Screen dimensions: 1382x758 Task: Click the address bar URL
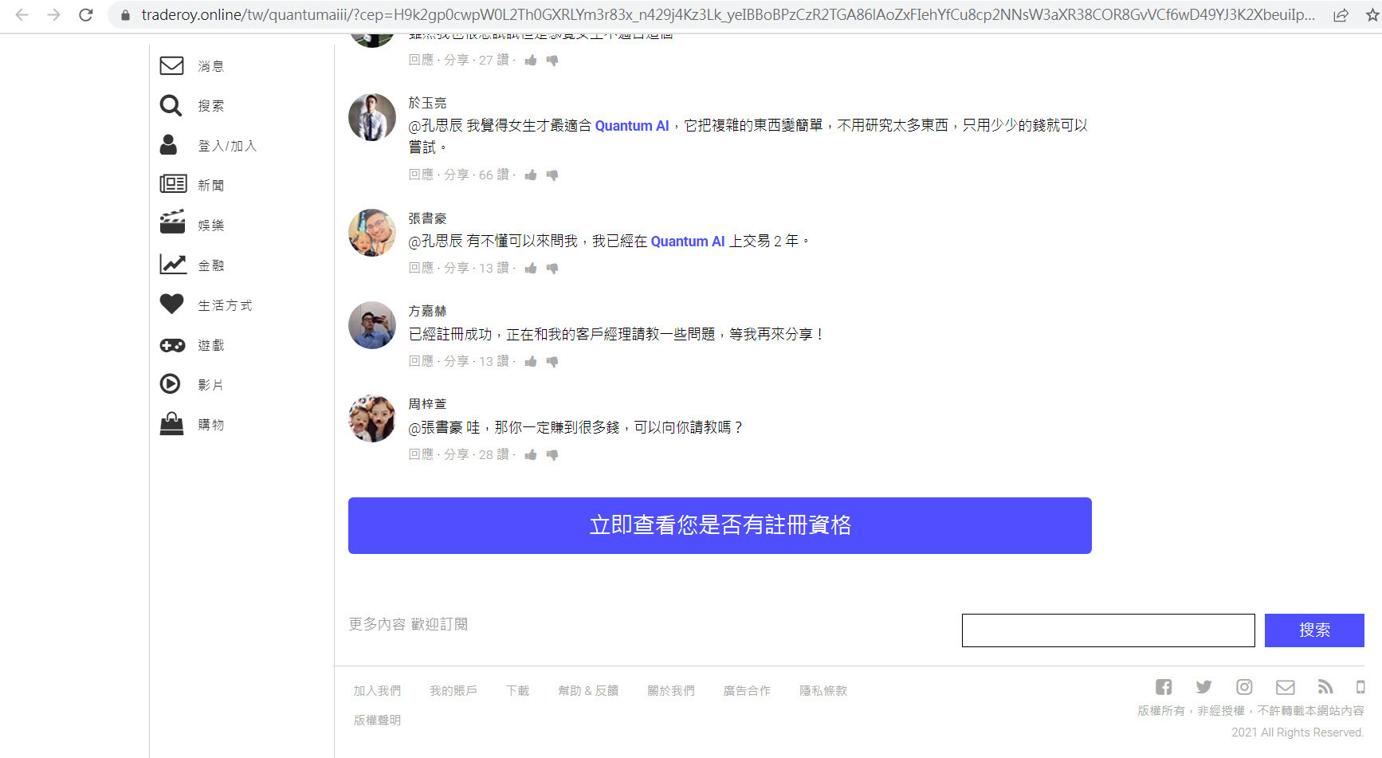[x=728, y=15]
